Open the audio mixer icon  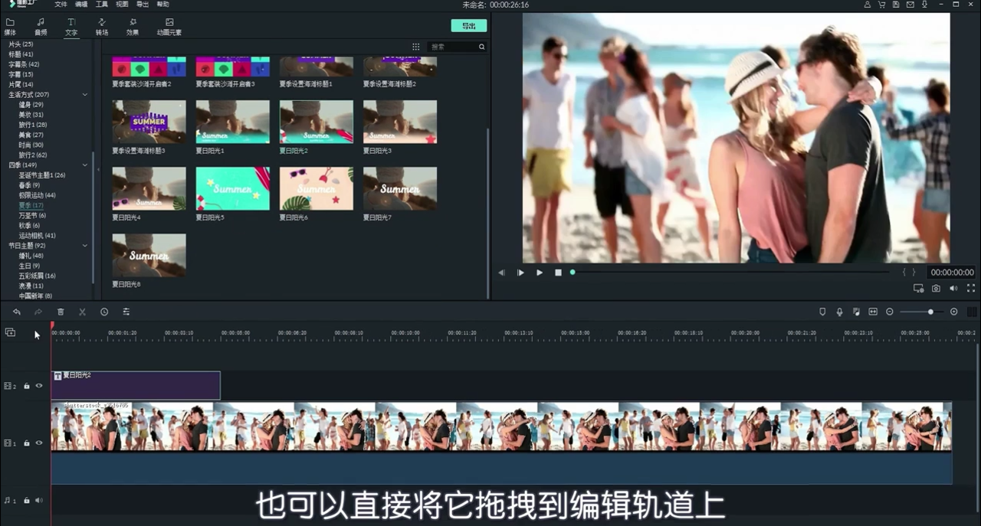[856, 312]
